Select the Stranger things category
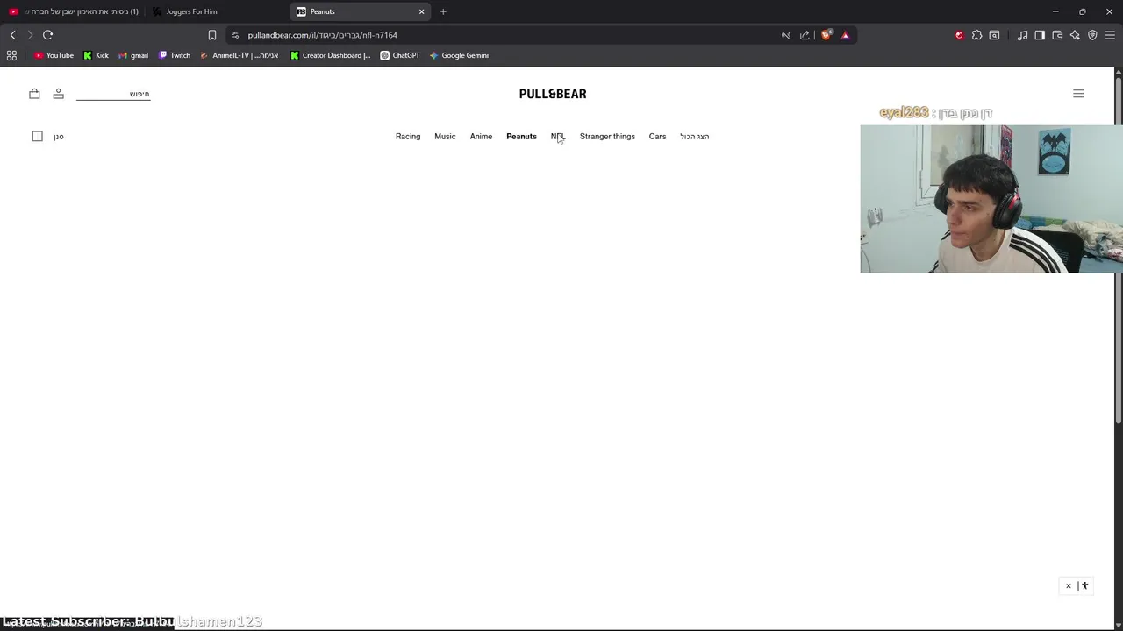The image size is (1123, 631). click(607, 137)
